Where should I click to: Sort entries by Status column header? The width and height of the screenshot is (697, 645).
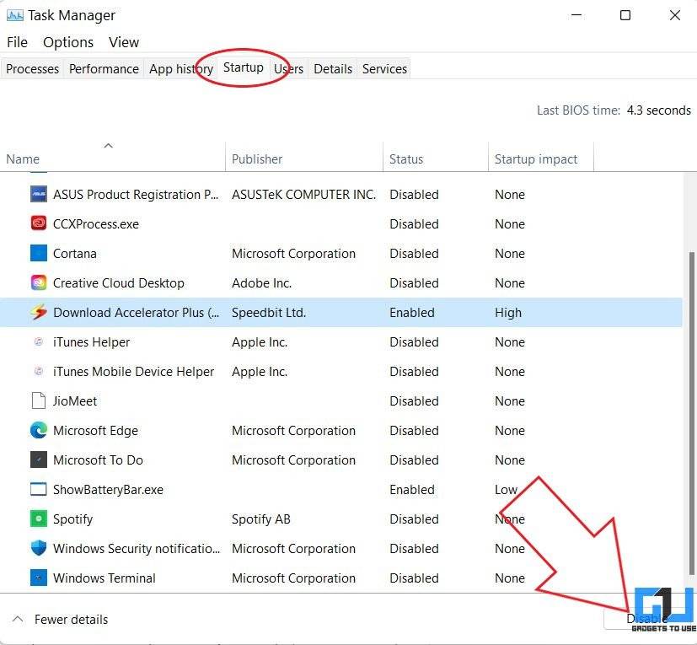point(406,159)
